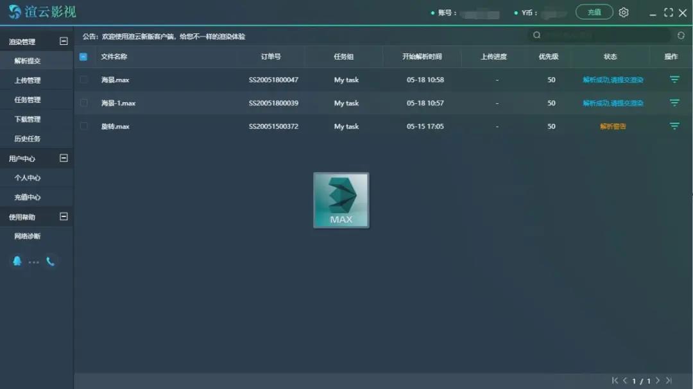Click the refresh icon beside search box

pyautogui.click(x=681, y=35)
